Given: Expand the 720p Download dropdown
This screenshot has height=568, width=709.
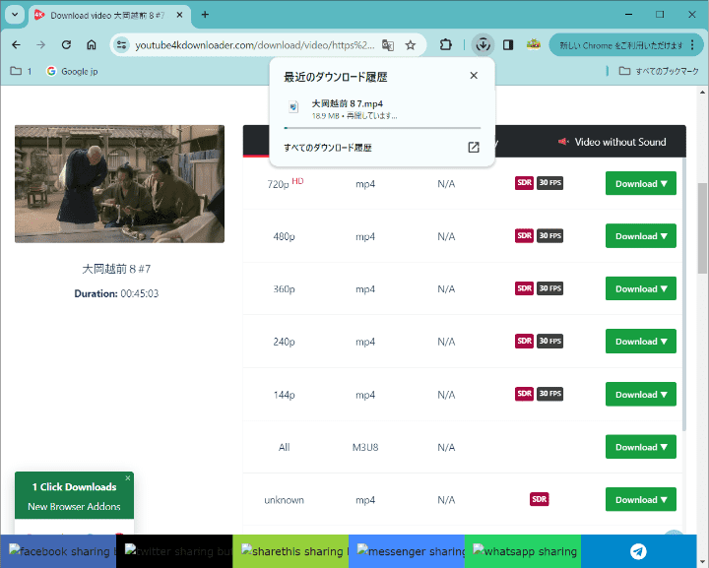Looking at the screenshot, I should pyautogui.click(x=640, y=183).
